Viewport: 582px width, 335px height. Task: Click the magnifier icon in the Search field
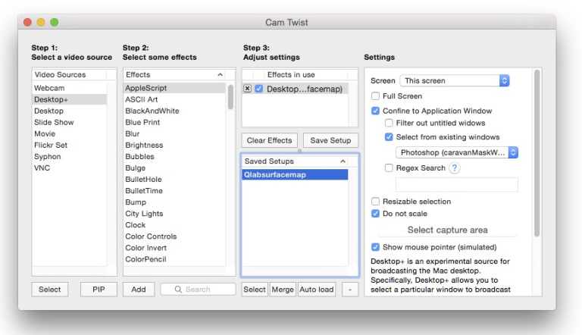pos(176,290)
